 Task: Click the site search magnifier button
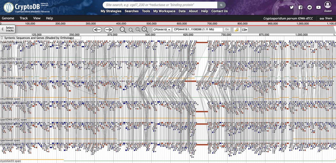tap(221, 5)
